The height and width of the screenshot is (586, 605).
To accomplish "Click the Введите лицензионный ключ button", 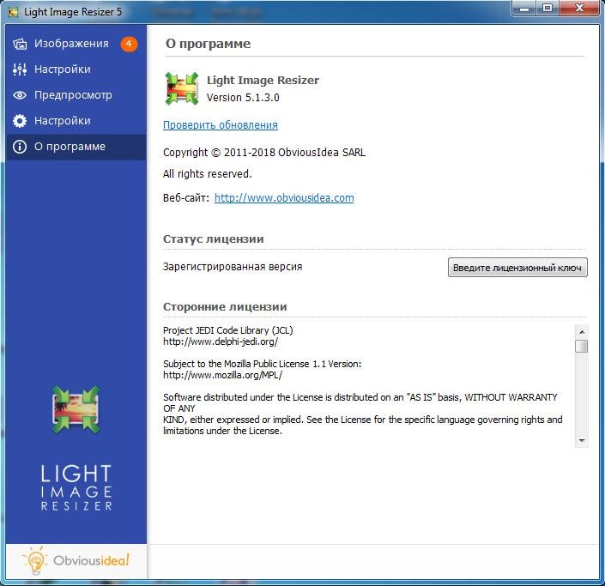I will coord(517,268).
